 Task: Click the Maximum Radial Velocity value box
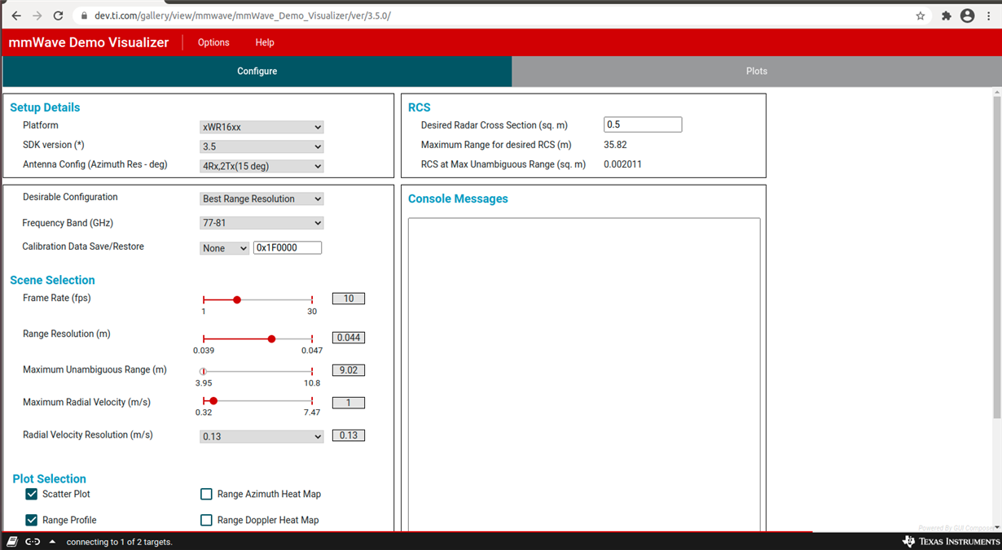[x=349, y=403]
